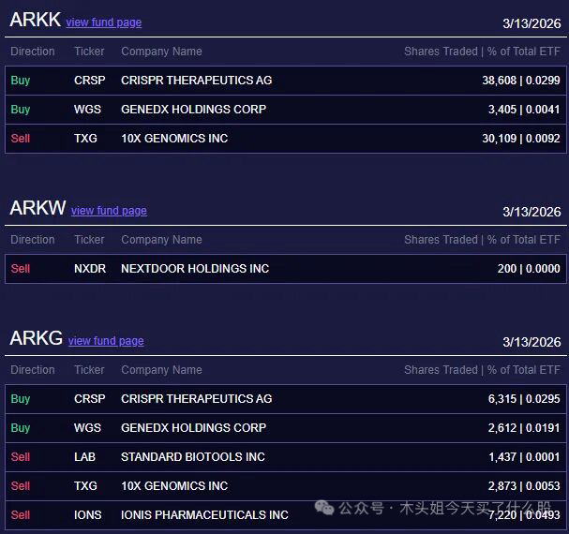Open the ARKG view fund page link

pos(106,341)
